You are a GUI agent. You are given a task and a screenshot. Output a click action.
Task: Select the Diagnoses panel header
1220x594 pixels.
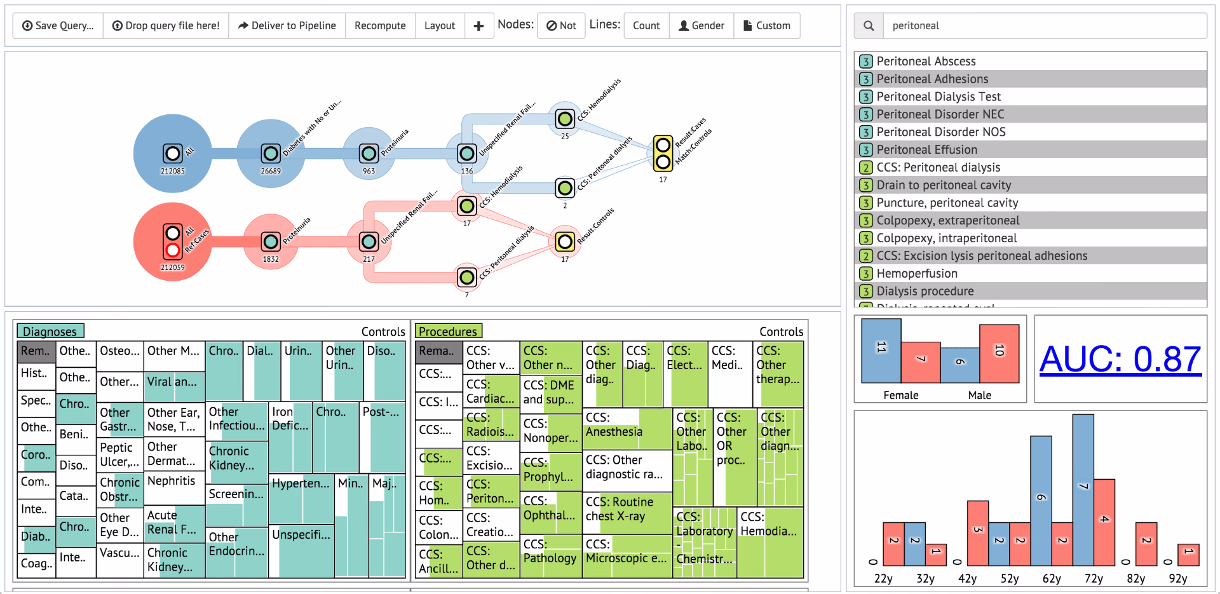pos(50,331)
